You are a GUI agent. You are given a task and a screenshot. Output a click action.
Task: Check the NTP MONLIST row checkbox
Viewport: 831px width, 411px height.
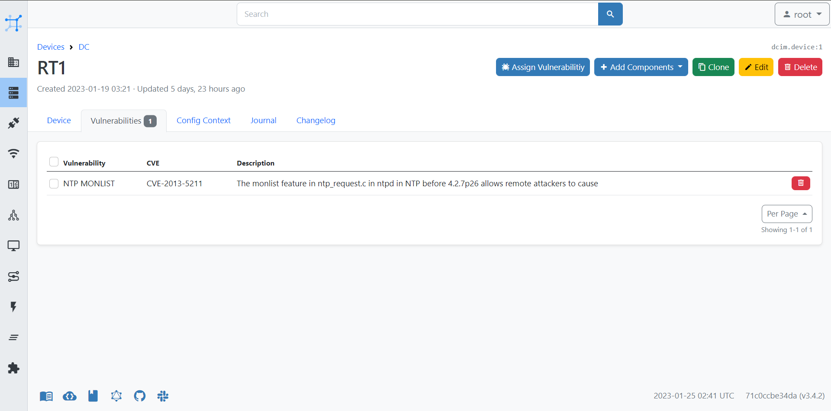click(x=54, y=184)
